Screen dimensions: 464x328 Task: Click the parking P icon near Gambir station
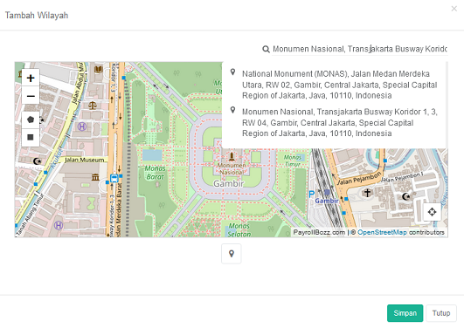tap(311, 195)
